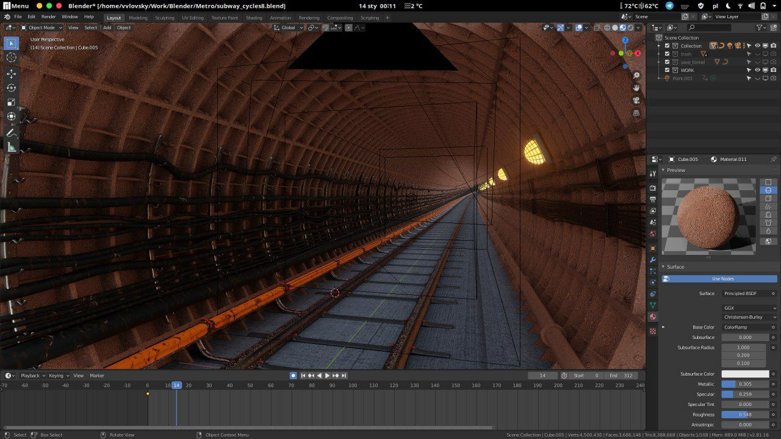
Task: Collapse the Preview panel
Action: [x=663, y=170]
